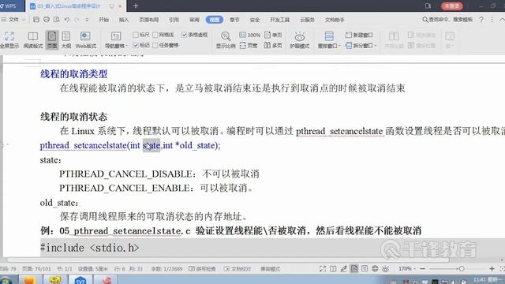This screenshot has height=284, width=505.
Task: Click page view icon in status bar
Action: coord(354,268)
